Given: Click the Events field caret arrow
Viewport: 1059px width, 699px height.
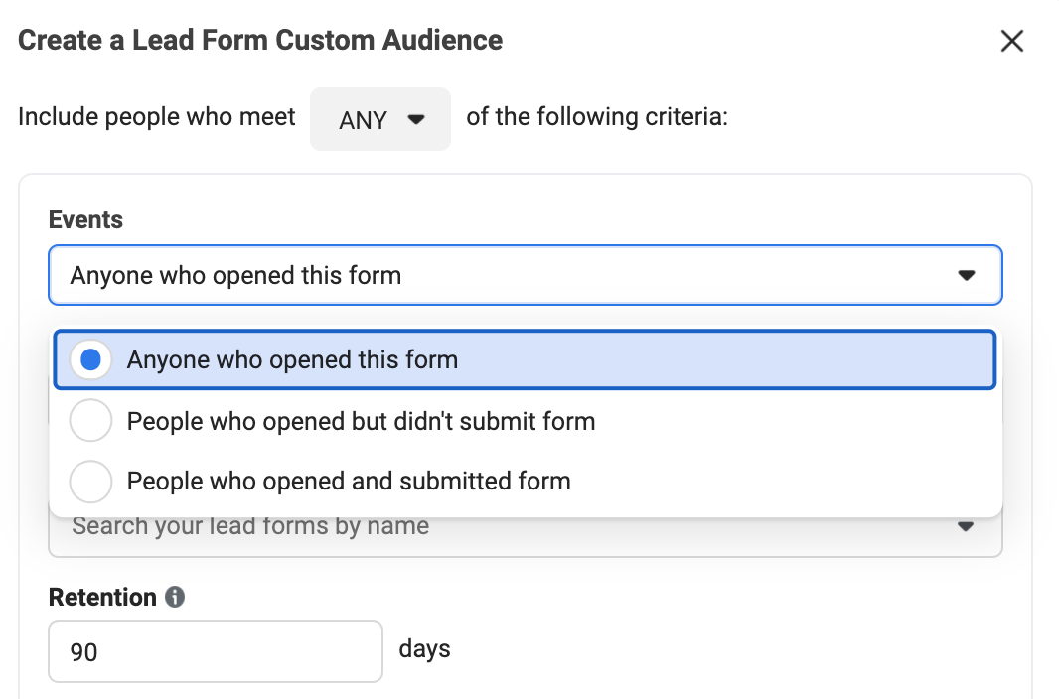Looking at the screenshot, I should (x=966, y=276).
